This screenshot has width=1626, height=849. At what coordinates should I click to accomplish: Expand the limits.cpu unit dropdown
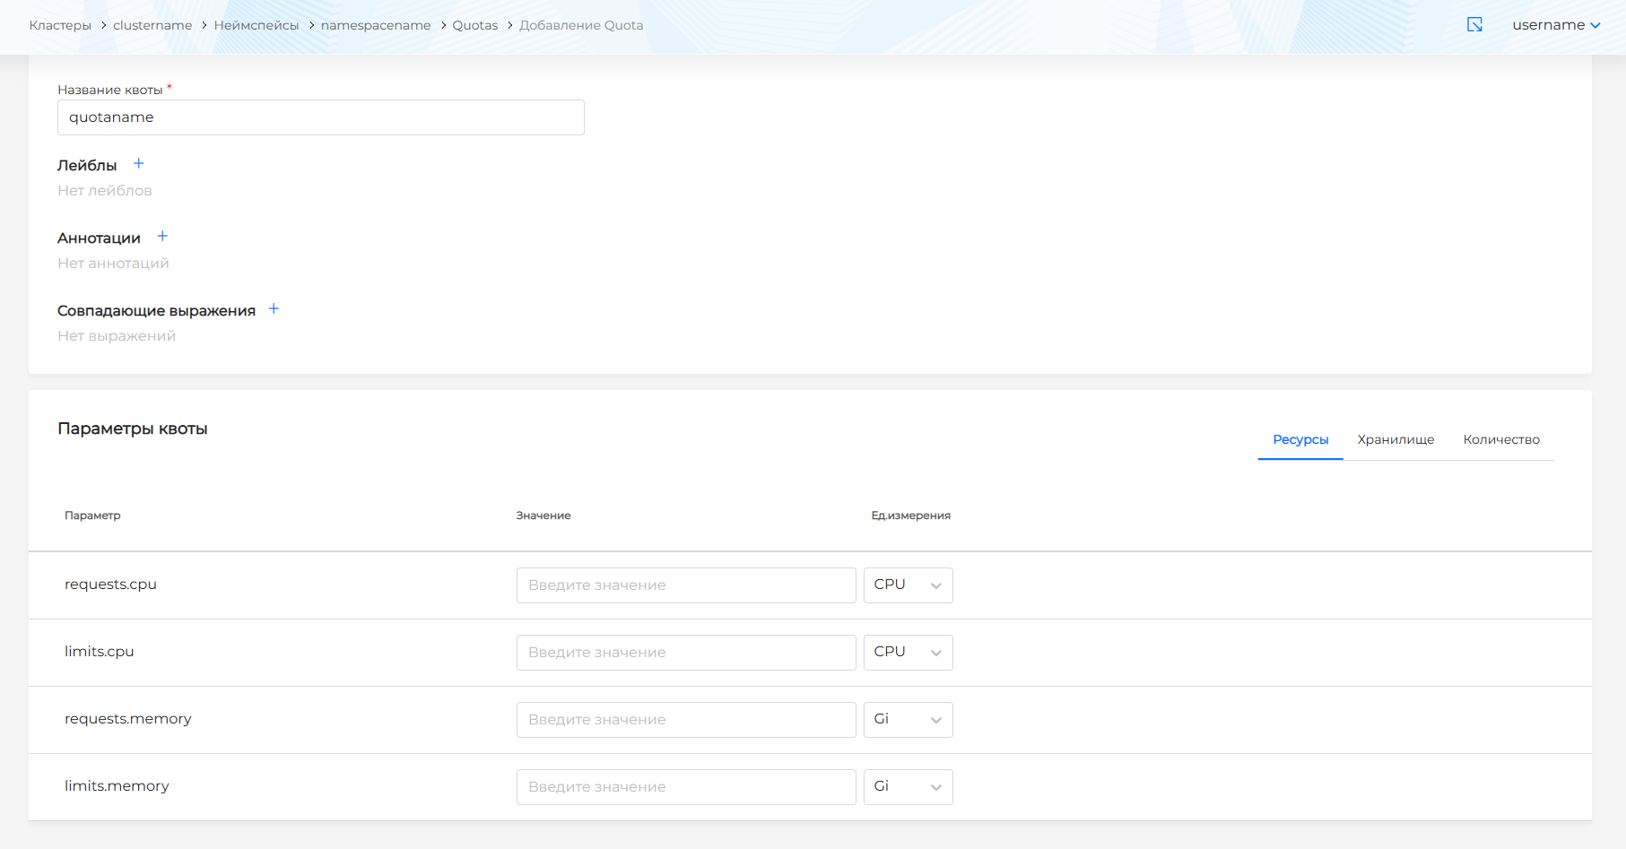tap(908, 653)
